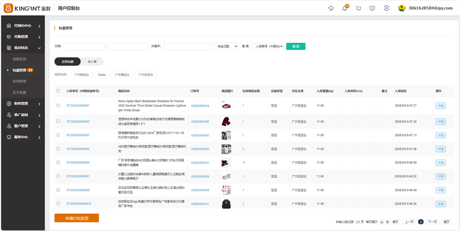The height and width of the screenshot is (231, 460).
Task: Click the 关键字 keyword input field
Action: [x=187, y=46]
